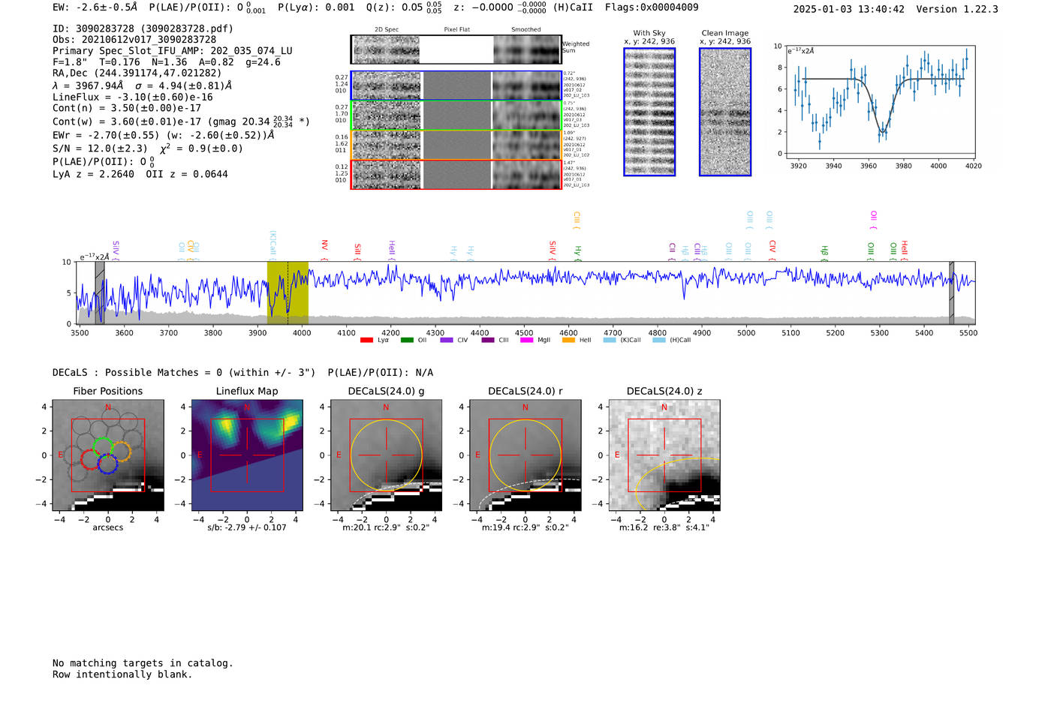Image resolution: width=1051 pixels, height=715 pixels.
Task: Open the Clean Image cutout
Action: 725,112
